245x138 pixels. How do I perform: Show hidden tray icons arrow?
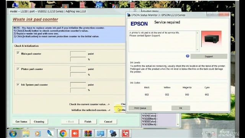(197, 133)
